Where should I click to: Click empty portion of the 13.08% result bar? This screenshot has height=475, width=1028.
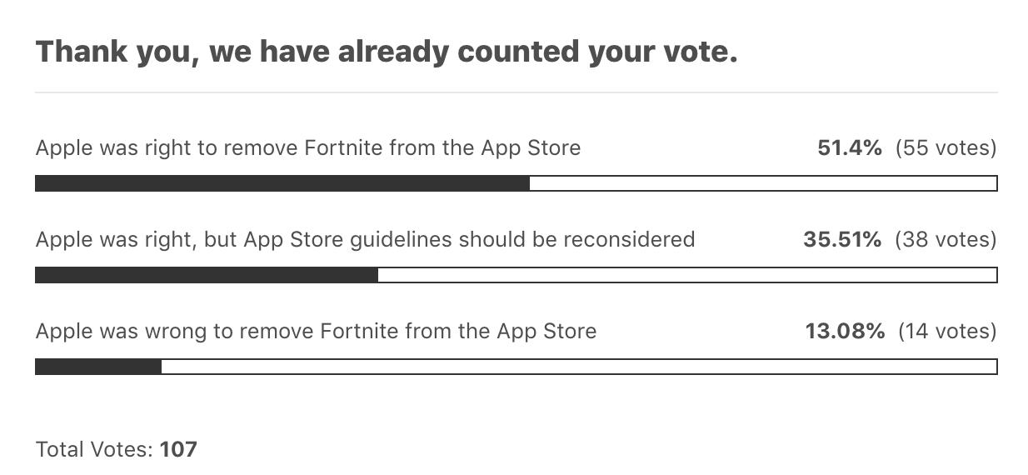click(579, 367)
